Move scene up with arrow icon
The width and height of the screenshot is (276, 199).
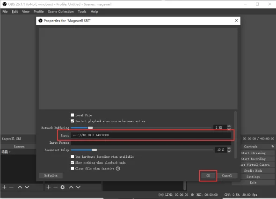(x=20, y=187)
